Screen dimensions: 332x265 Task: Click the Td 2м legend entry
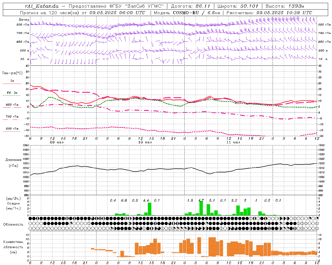click(x=12, y=93)
